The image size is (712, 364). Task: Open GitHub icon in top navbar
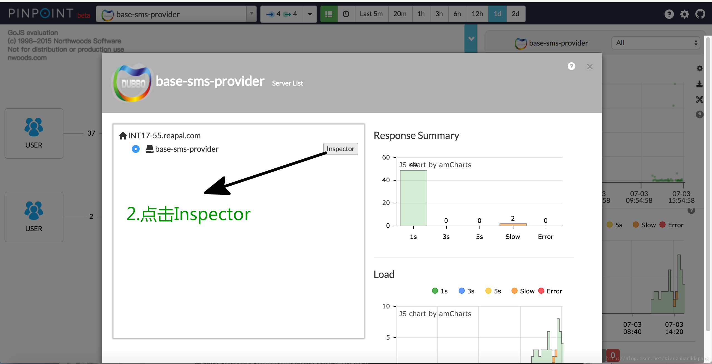[700, 14]
